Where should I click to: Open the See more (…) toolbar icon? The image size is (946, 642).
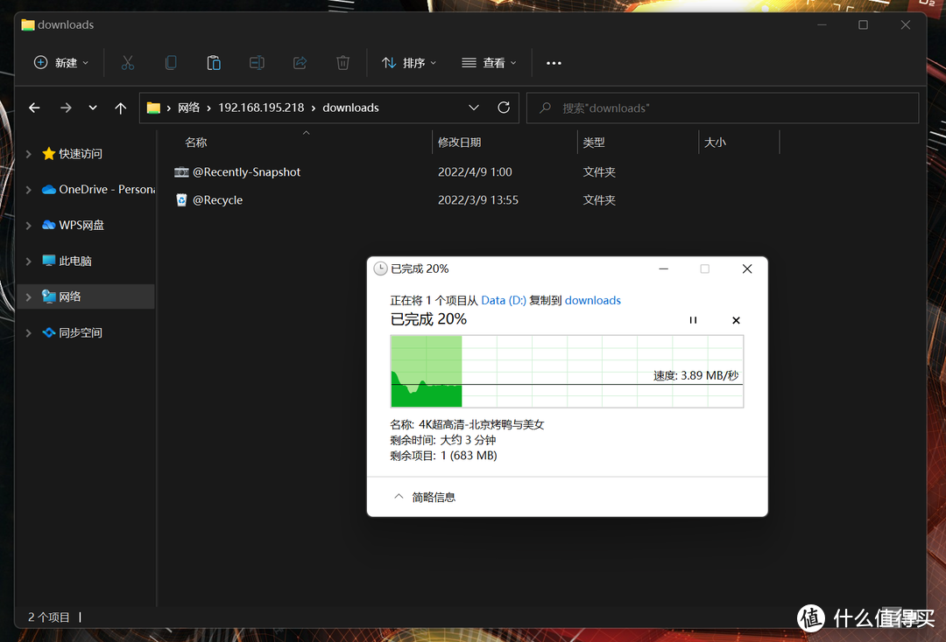pos(553,62)
